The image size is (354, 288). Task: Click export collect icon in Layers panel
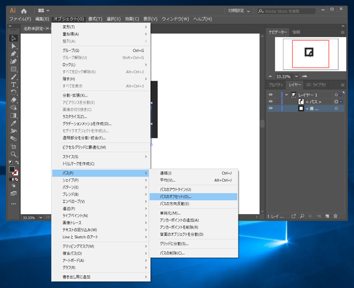click(x=293, y=216)
